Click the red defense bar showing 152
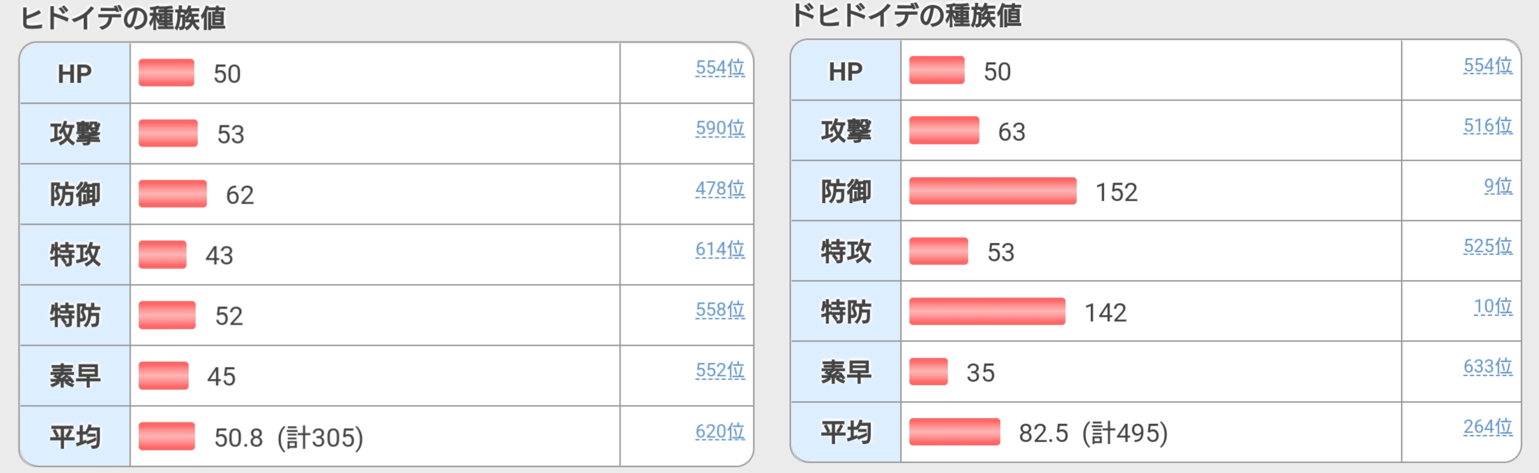The width and height of the screenshot is (1539, 473). [992, 191]
